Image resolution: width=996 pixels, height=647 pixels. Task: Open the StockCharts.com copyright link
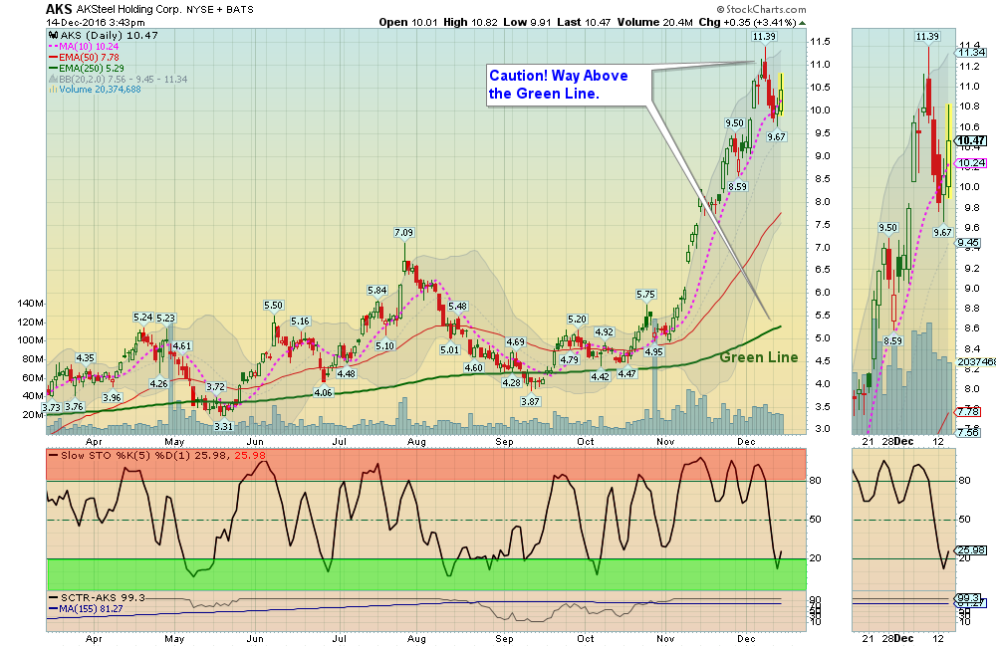[x=761, y=10]
